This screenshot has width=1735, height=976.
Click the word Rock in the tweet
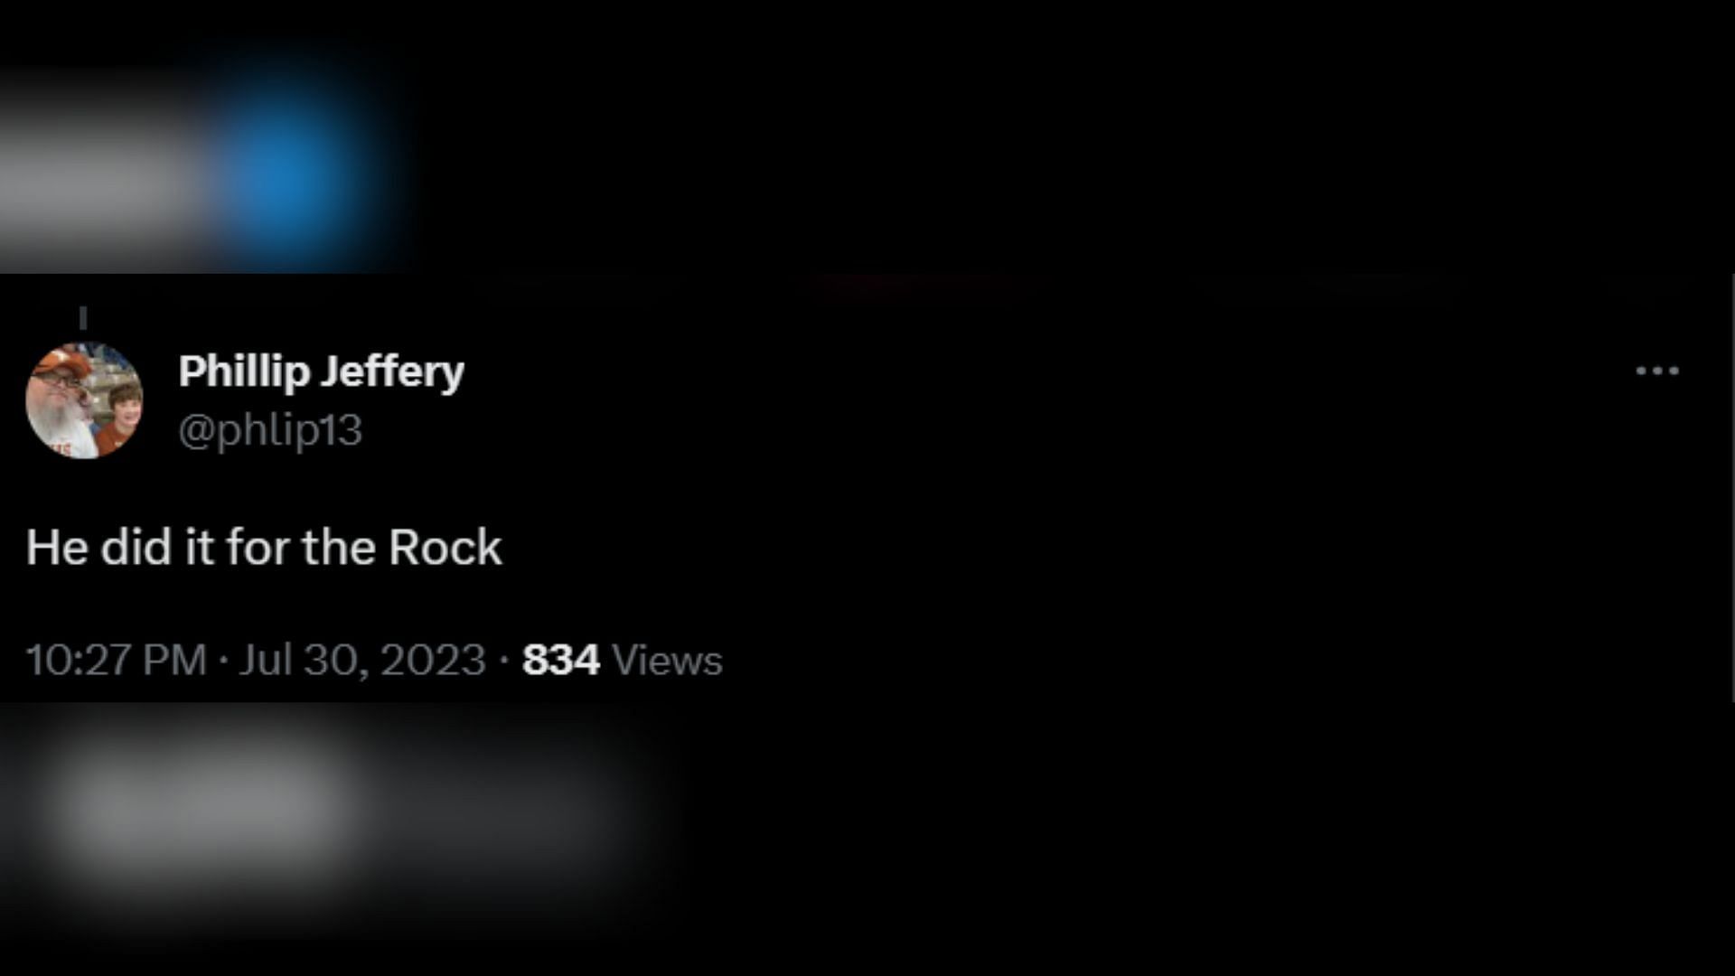coord(445,547)
